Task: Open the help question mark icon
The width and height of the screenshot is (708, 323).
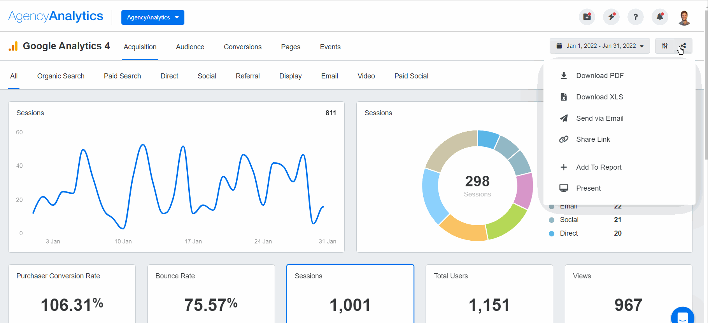Action: point(636,17)
